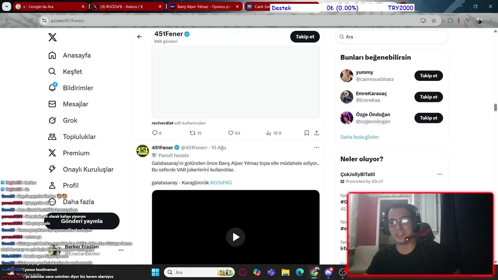Click the Mesajlar envelope icon
The height and width of the screenshot is (280, 498).
[52, 104]
